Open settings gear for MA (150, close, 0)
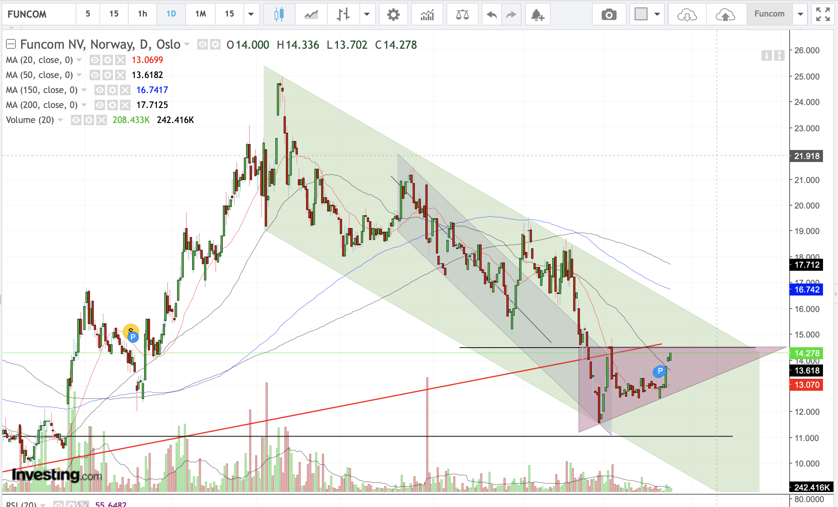Screen dimensions: 838x507 pos(113,90)
